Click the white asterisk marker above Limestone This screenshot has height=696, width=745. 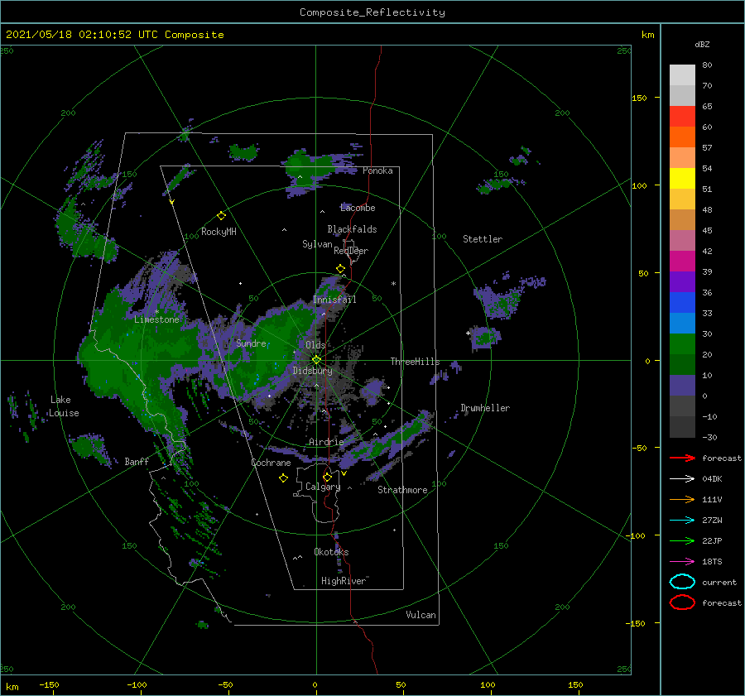(156, 312)
